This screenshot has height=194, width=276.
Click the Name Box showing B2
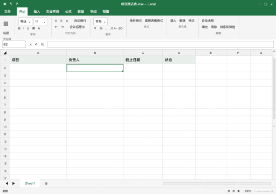pyautogui.click(x=14, y=44)
